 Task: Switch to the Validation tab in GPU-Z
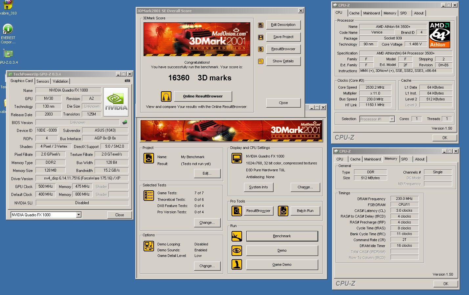click(x=60, y=81)
